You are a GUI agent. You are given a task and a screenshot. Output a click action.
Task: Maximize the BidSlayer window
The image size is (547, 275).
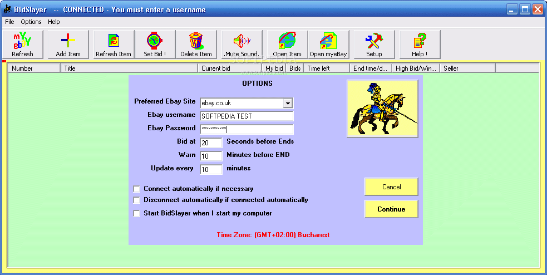click(x=525, y=9)
